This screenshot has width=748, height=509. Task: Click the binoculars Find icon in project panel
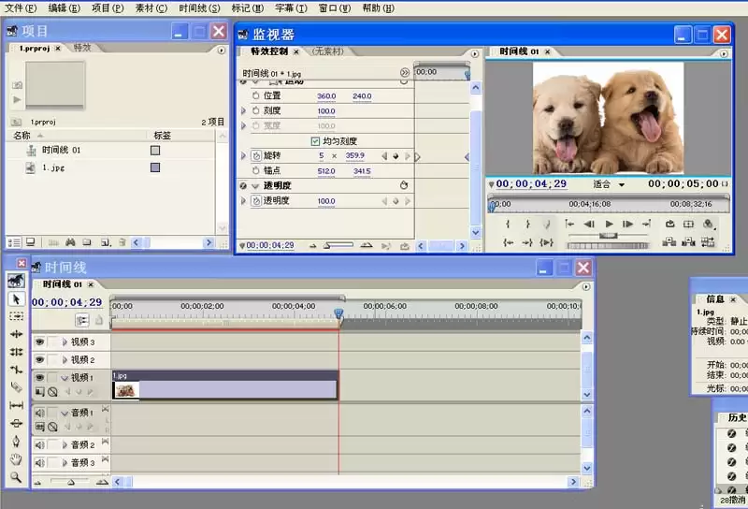tap(70, 242)
